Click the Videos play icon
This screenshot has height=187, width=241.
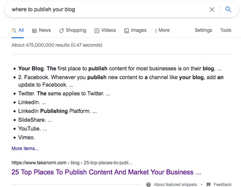[97, 31]
